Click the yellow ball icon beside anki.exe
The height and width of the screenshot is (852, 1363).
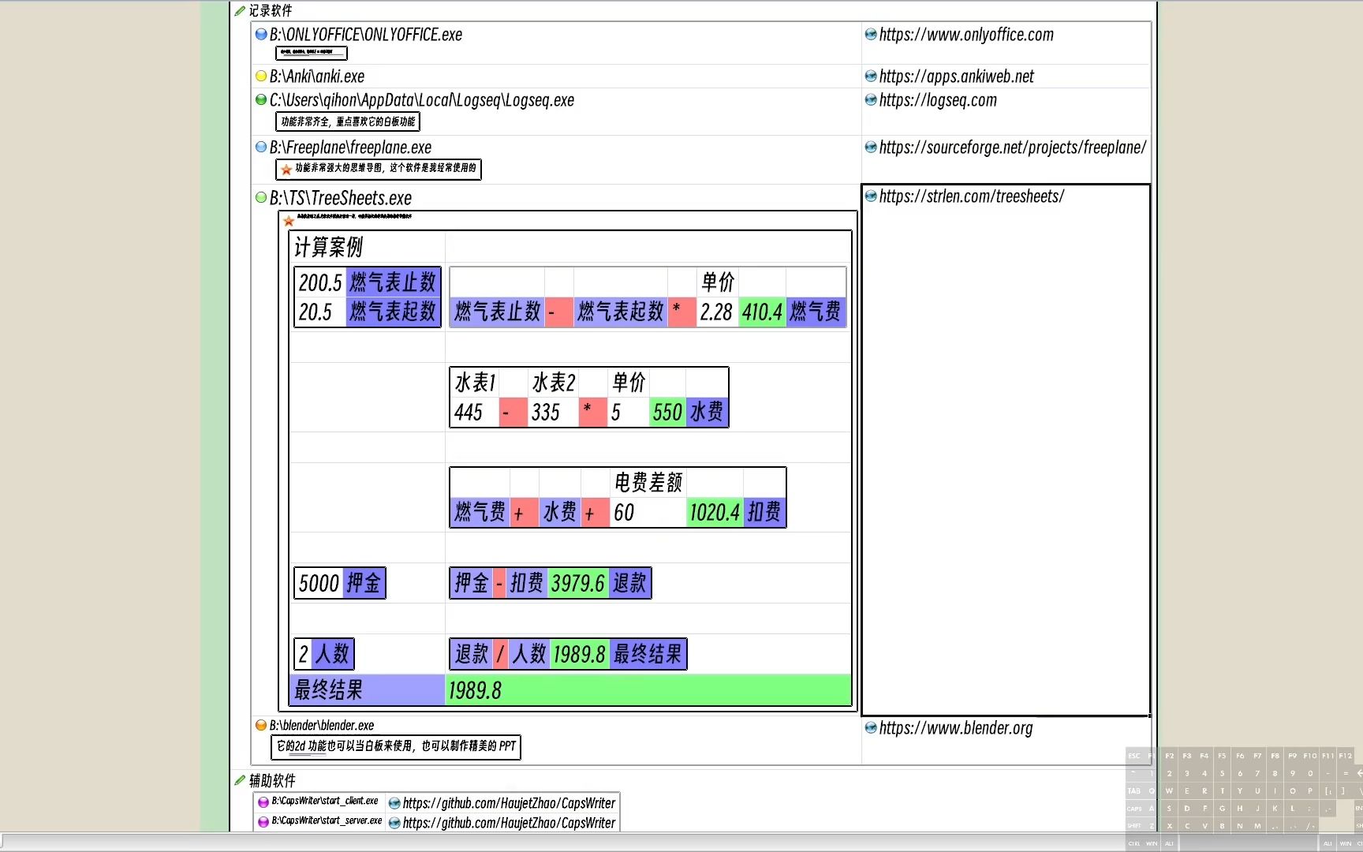[261, 77]
